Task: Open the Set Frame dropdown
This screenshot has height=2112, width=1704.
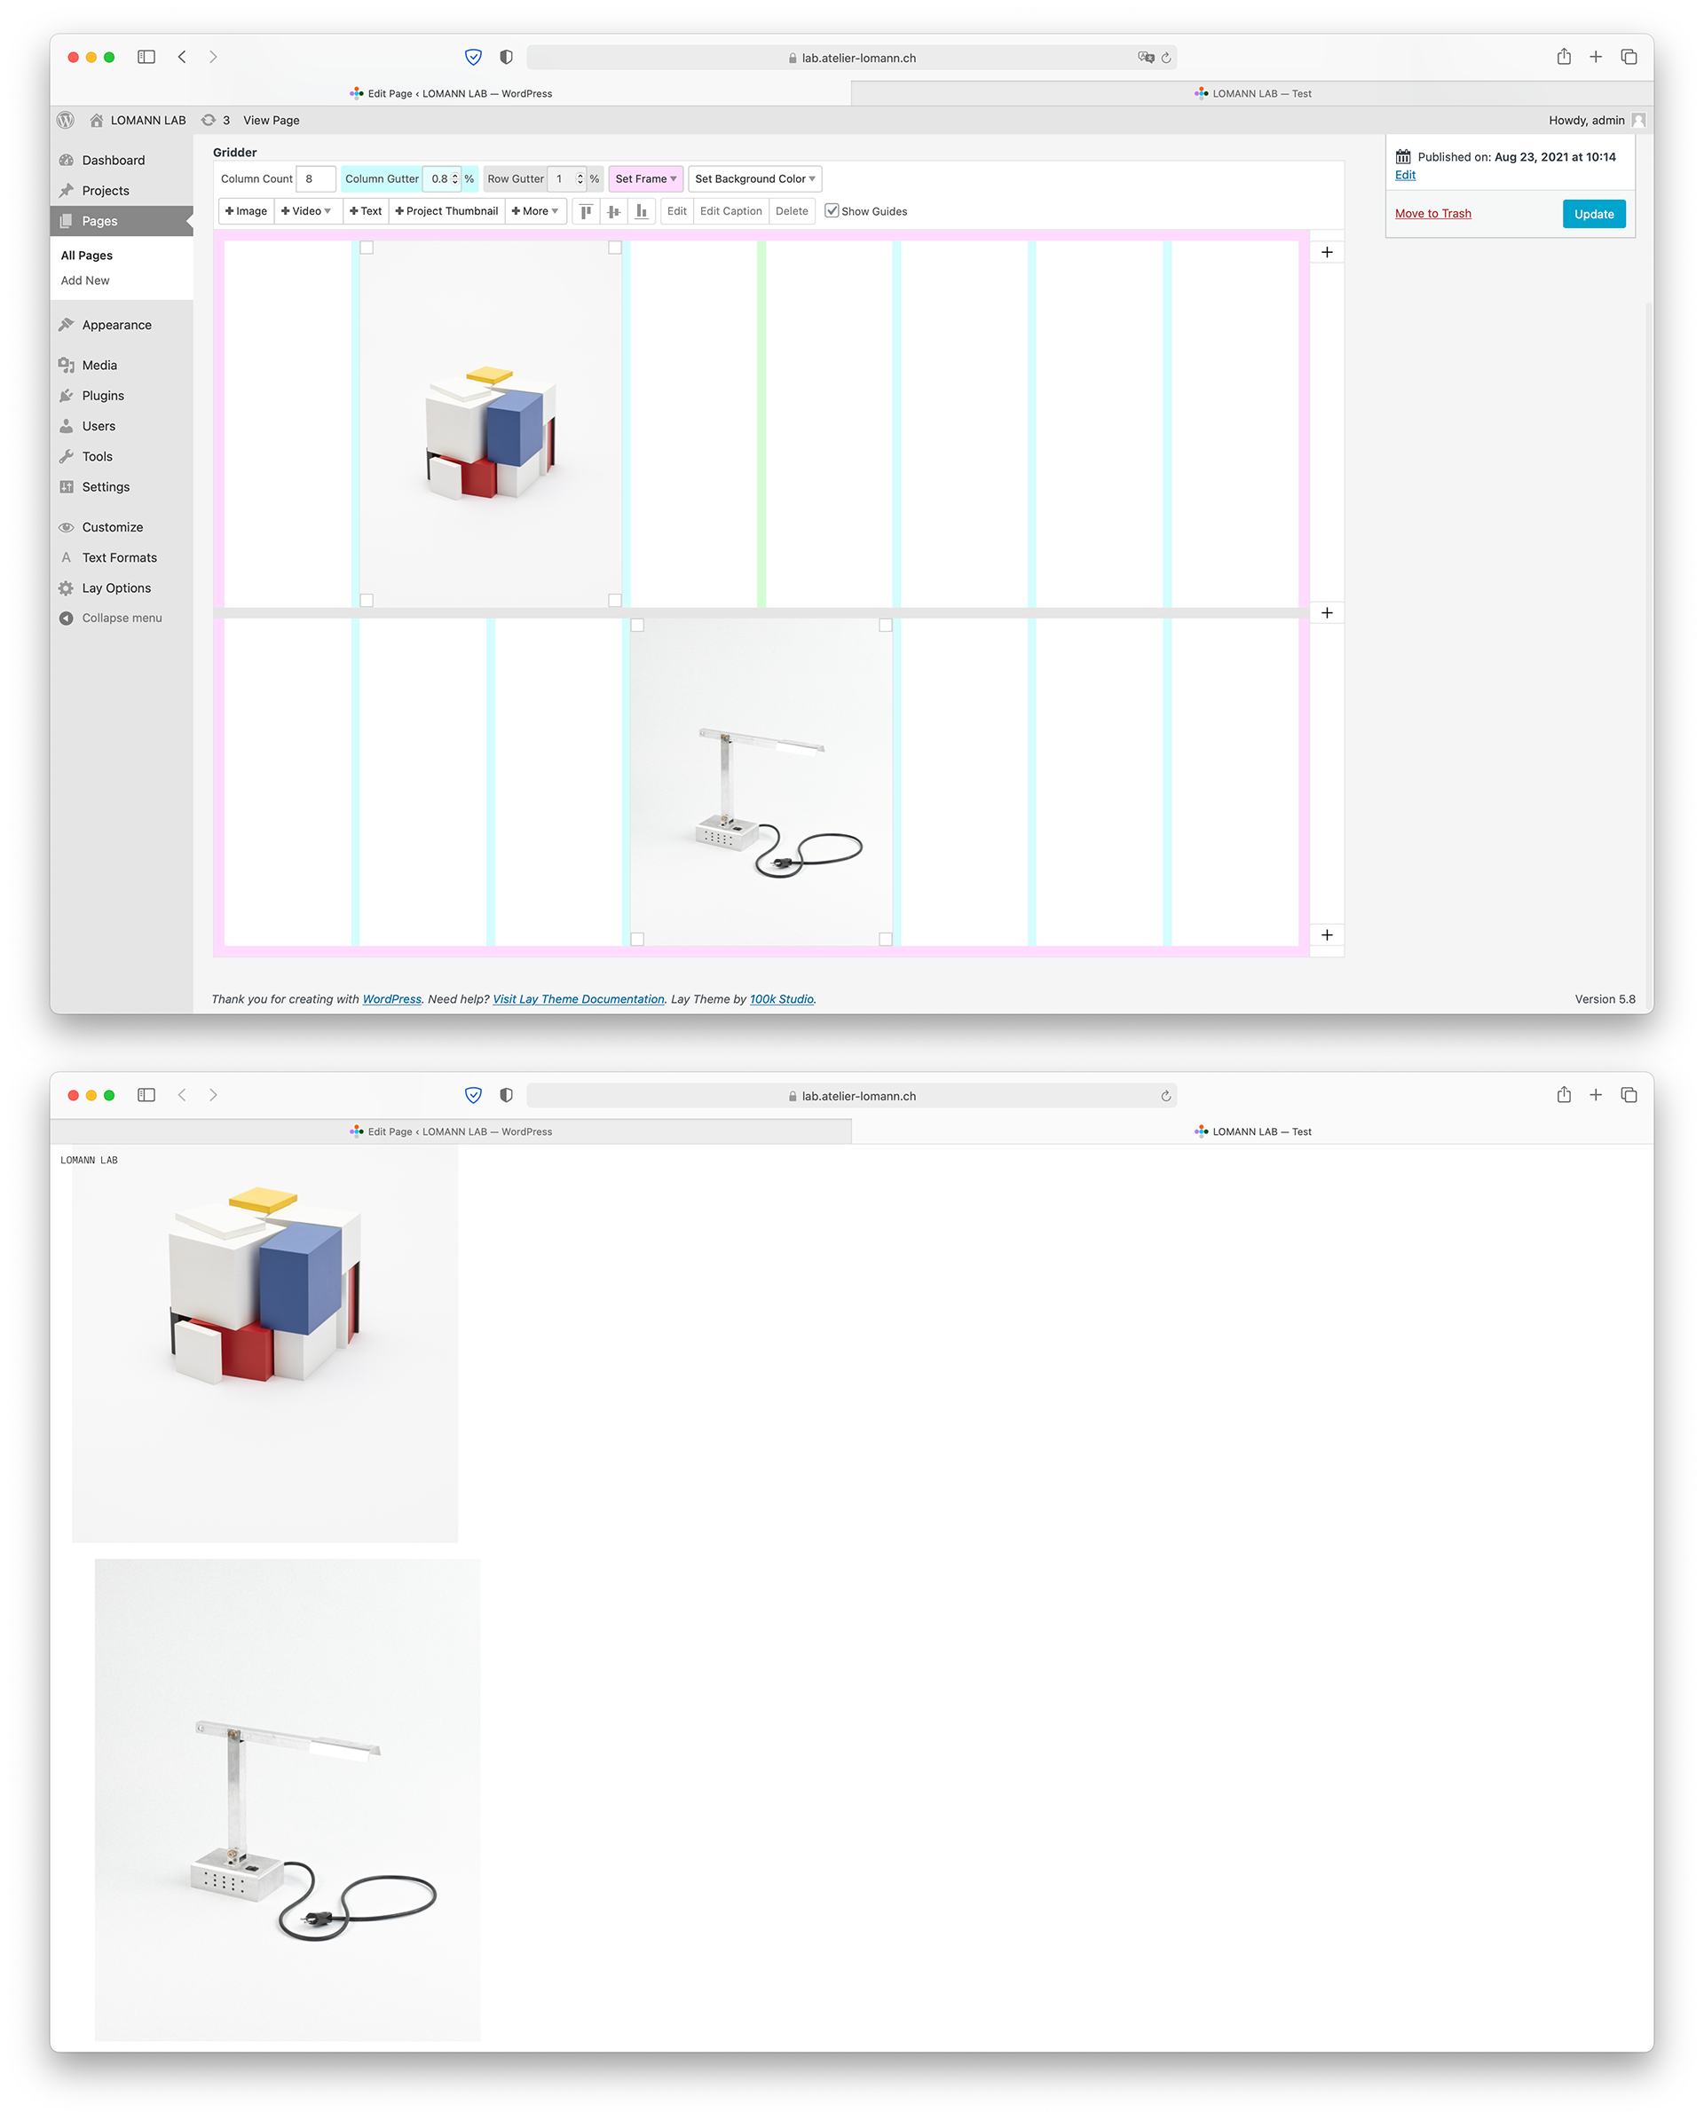Action: pos(645,178)
